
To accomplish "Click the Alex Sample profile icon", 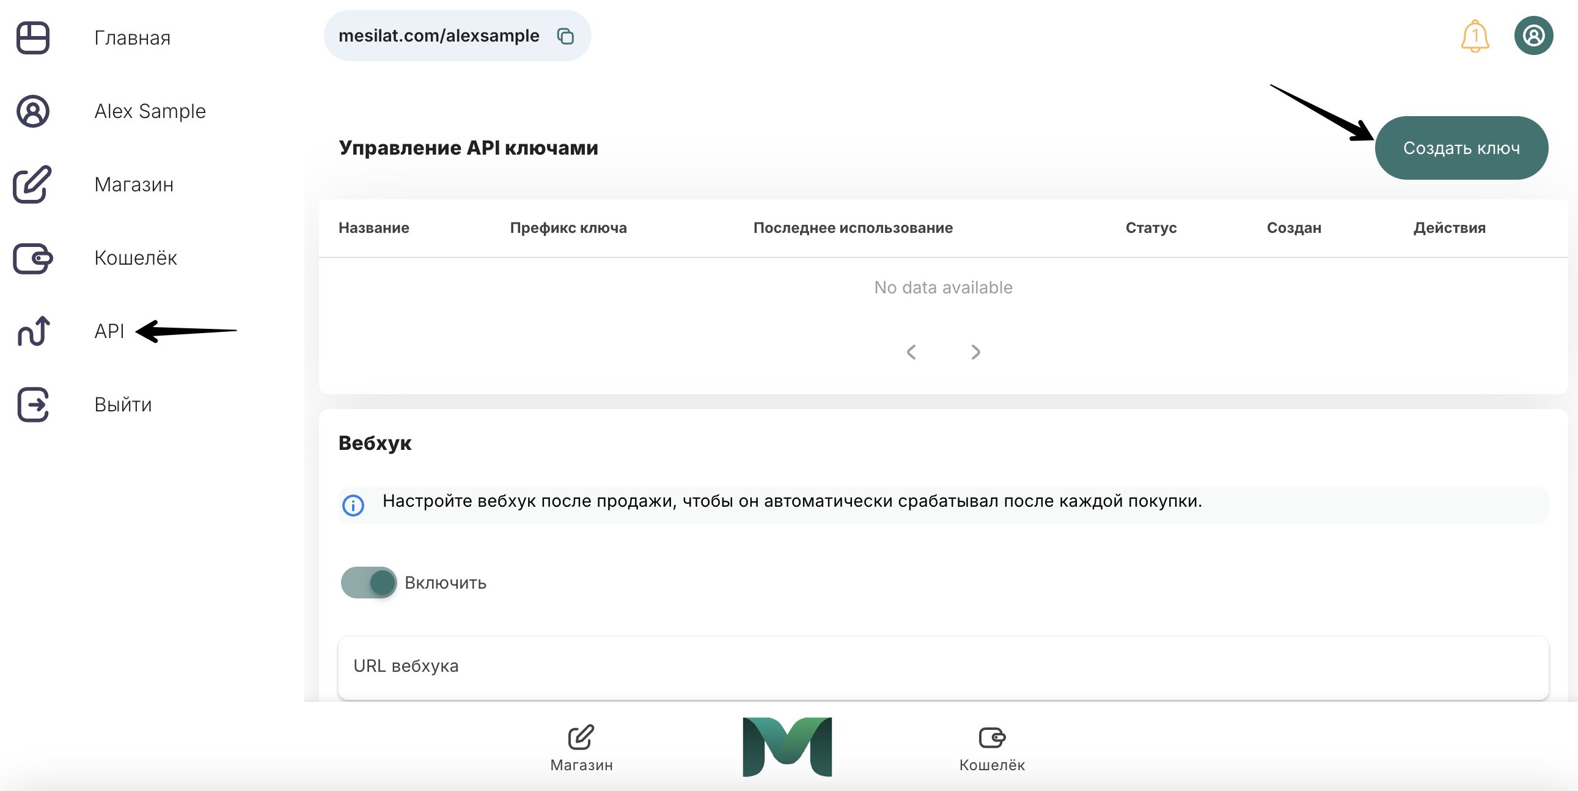I will pyautogui.click(x=32, y=111).
